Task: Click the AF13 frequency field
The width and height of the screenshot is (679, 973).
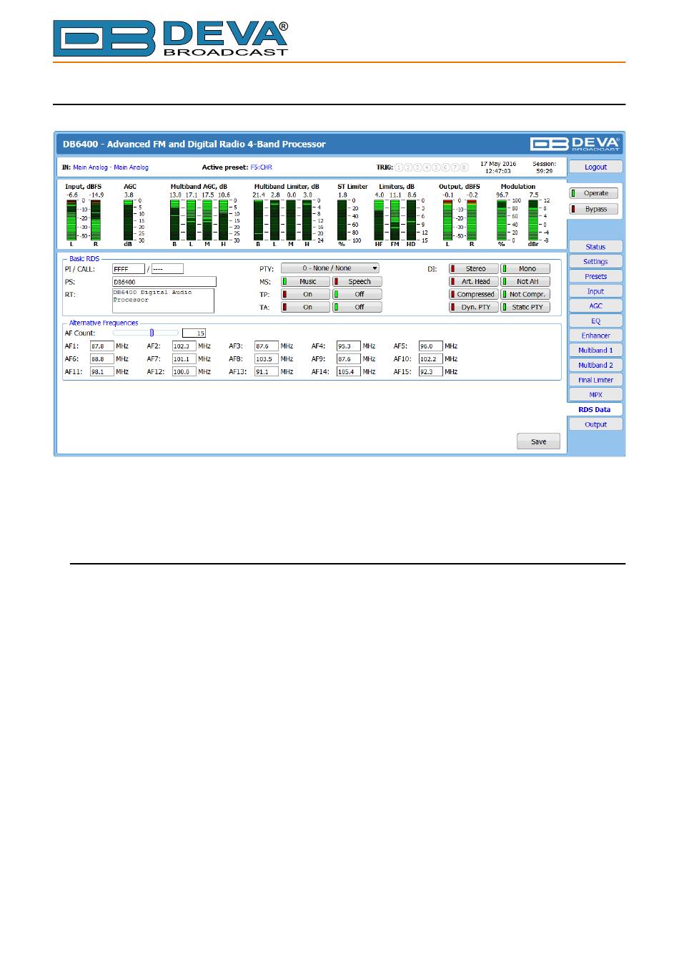Action: (267, 372)
